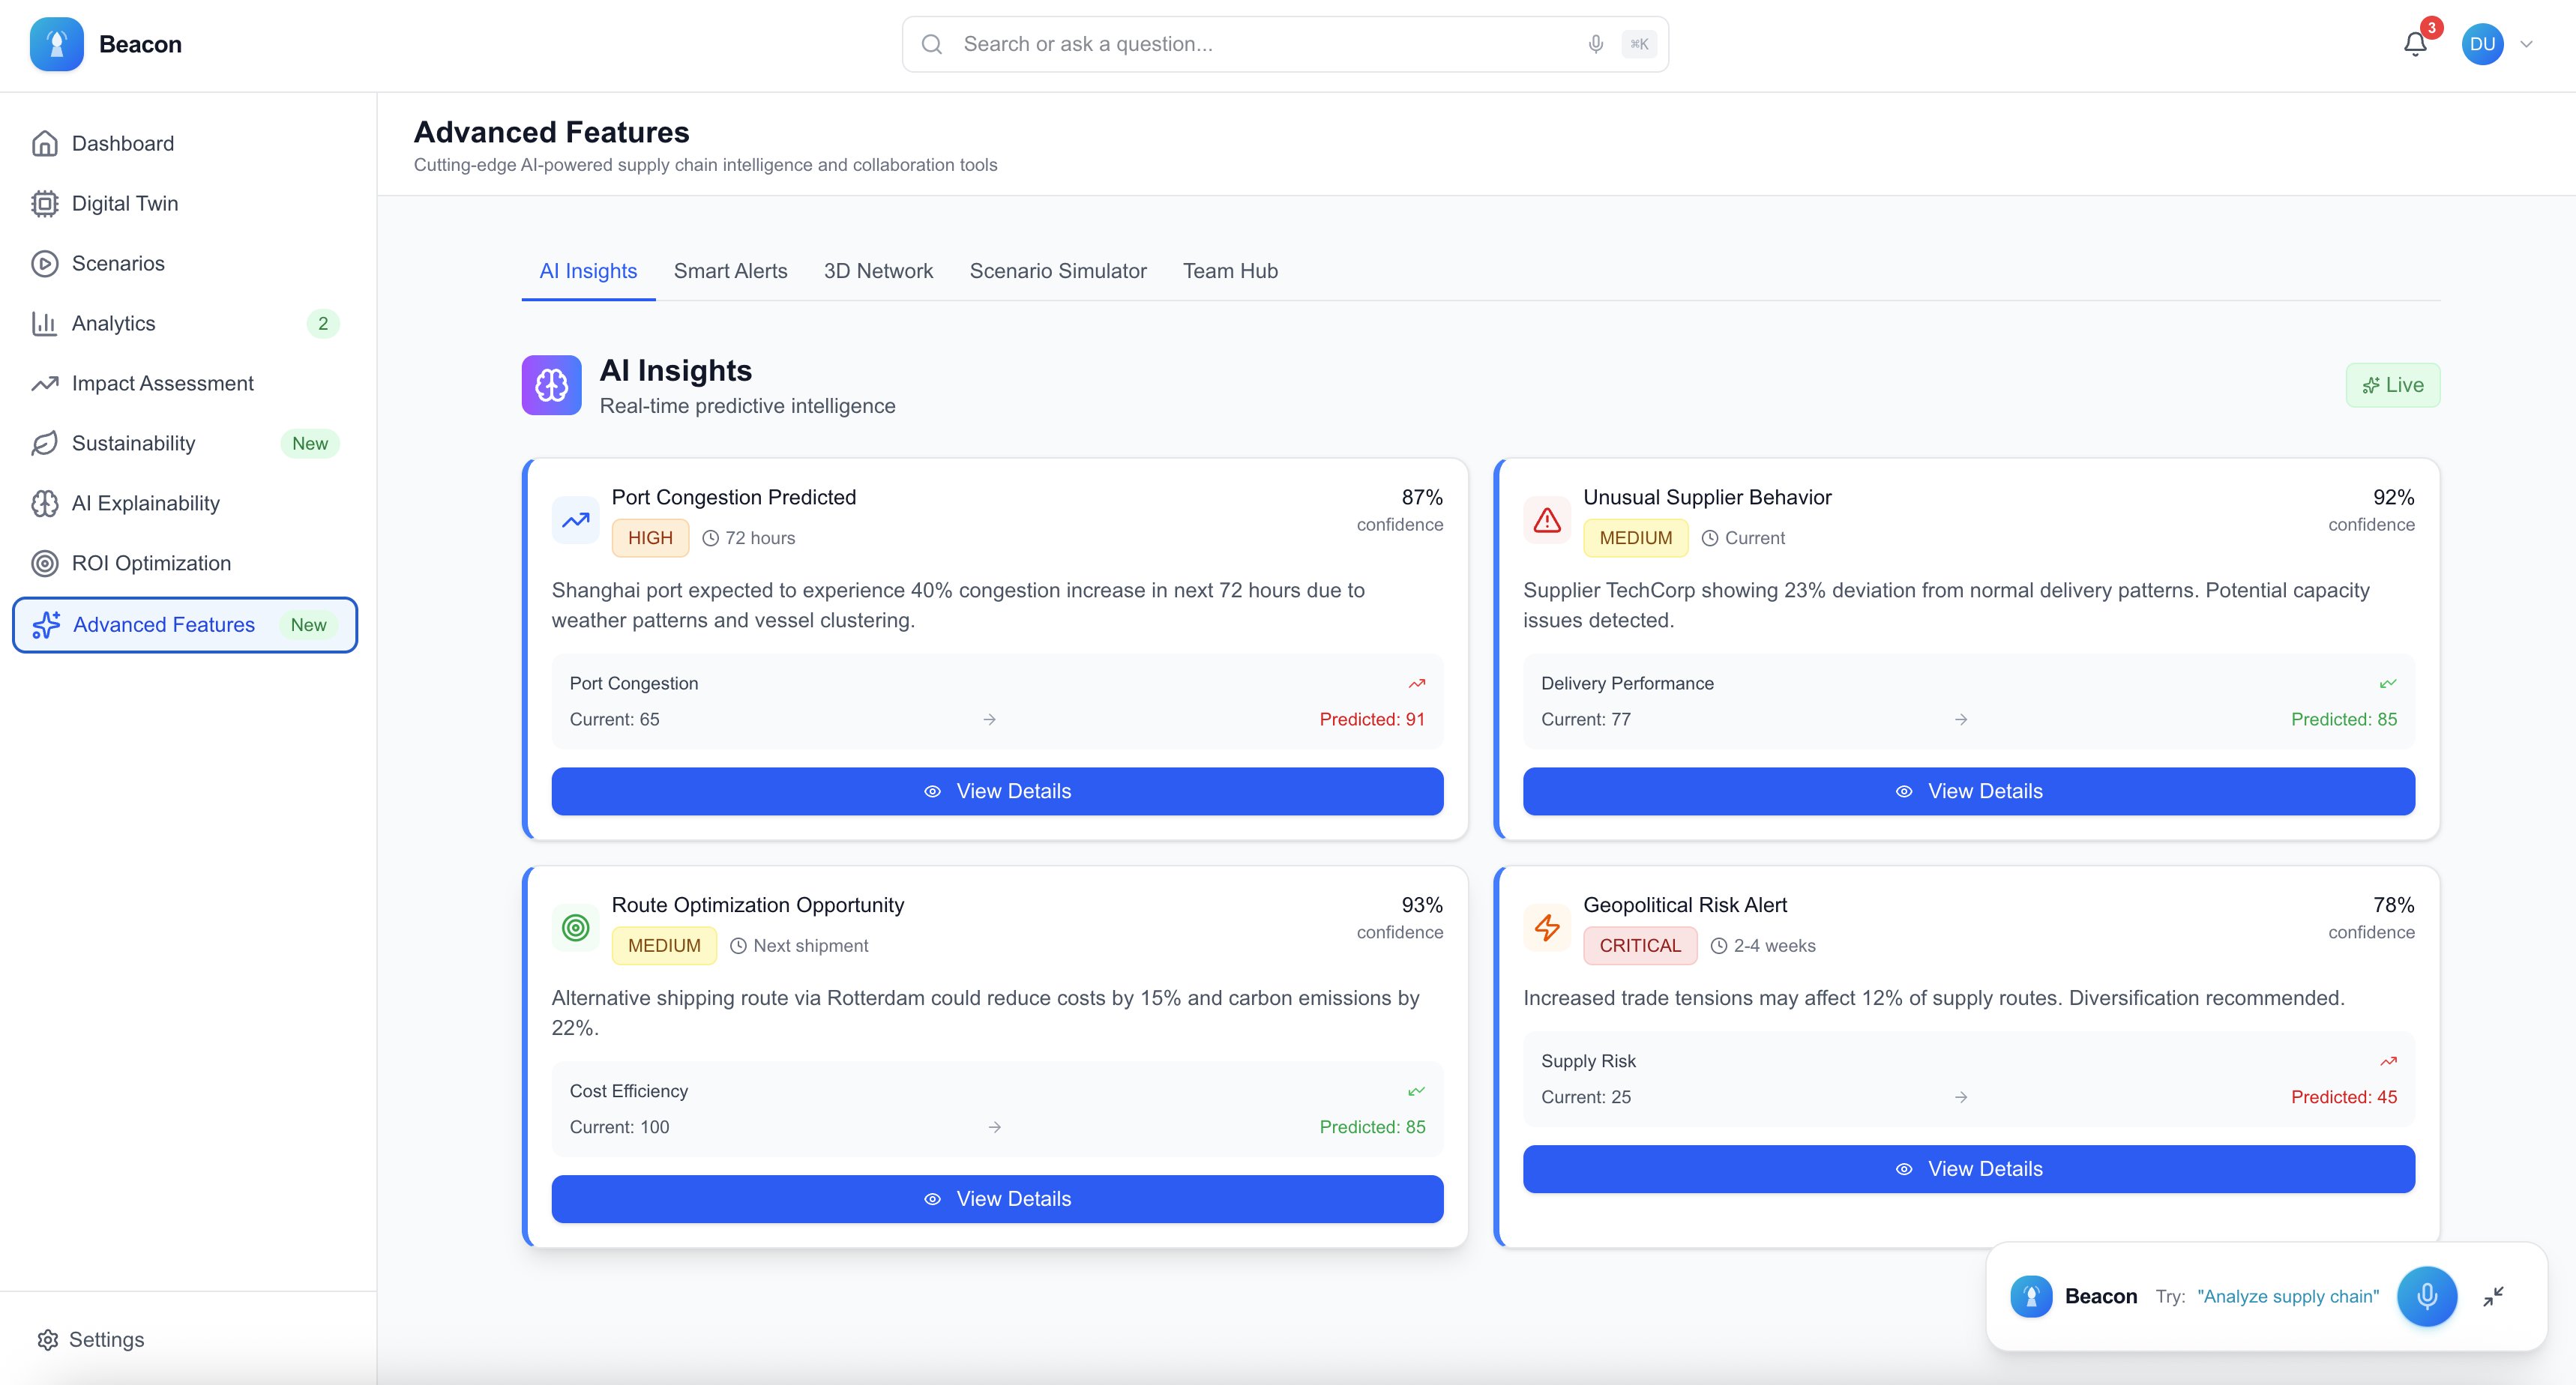
Task: Open Digital Twin in the sidebar
Action: point(124,203)
